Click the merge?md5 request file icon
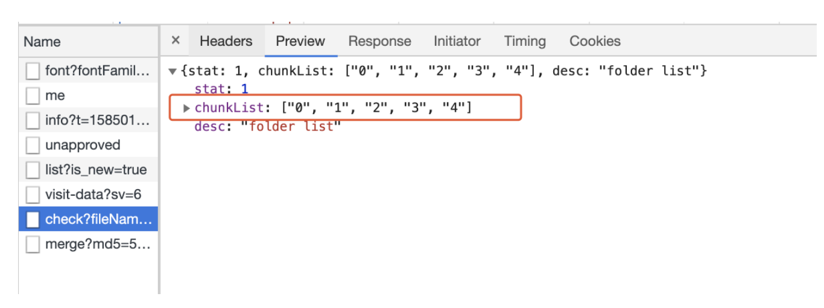 click(x=33, y=244)
